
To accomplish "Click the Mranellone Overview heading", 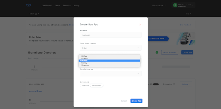I will (x=42, y=53).
